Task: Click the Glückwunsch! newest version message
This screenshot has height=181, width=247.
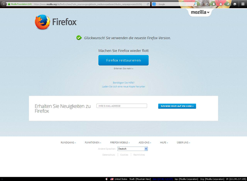Action: [x=127, y=38]
